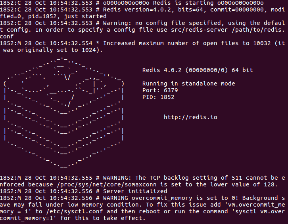
Task: Click the 'Server initialized' log message
Action: coord(135,191)
